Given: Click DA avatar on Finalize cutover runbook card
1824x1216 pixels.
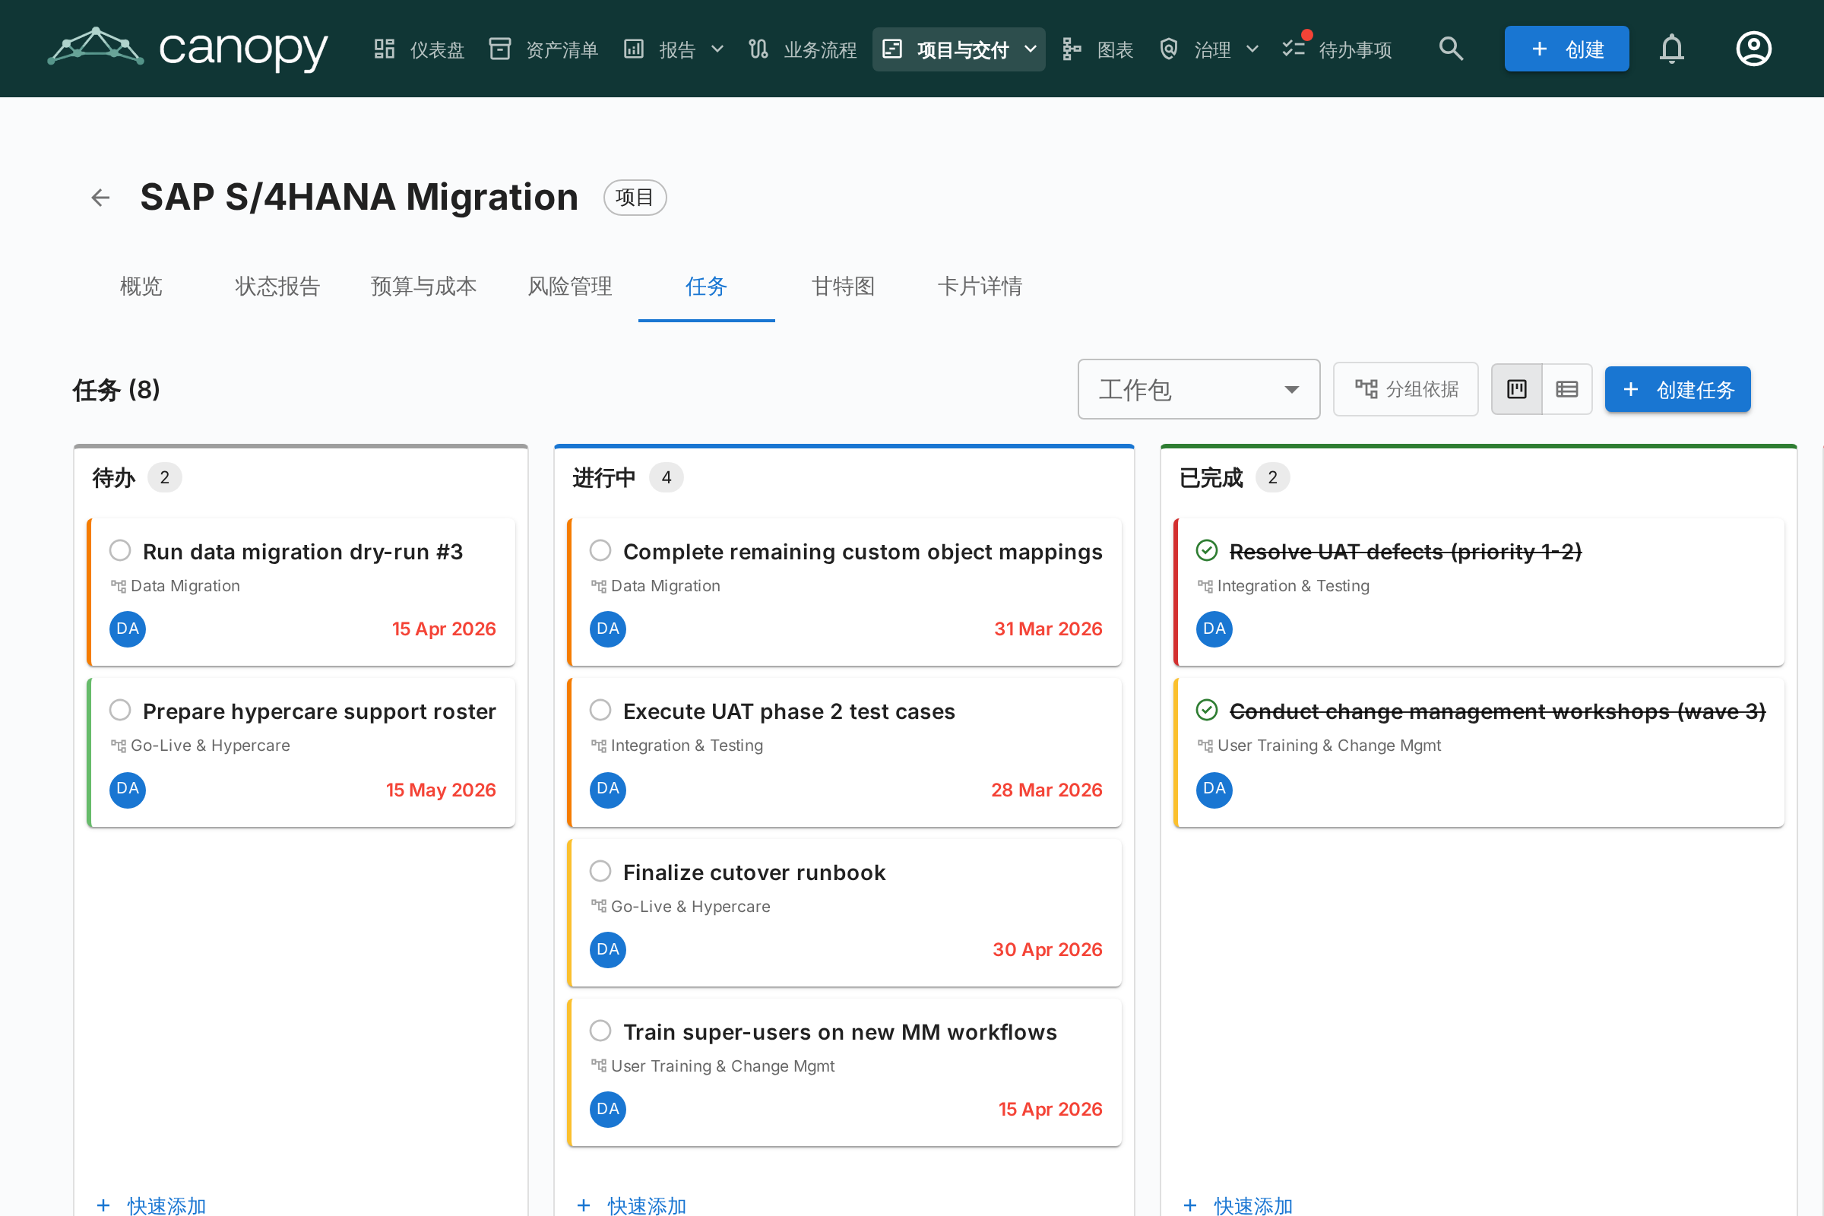Looking at the screenshot, I should click(x=607, y=949).
